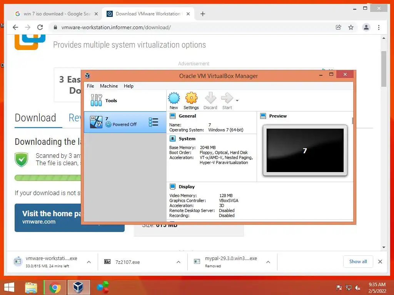
Task: Click the Preview section icon
Action: (263, 116)
